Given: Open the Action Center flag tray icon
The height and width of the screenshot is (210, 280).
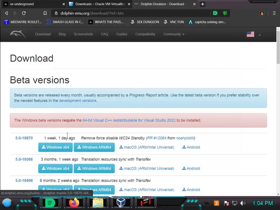Looking at the screenshot, I should point(226,203).
